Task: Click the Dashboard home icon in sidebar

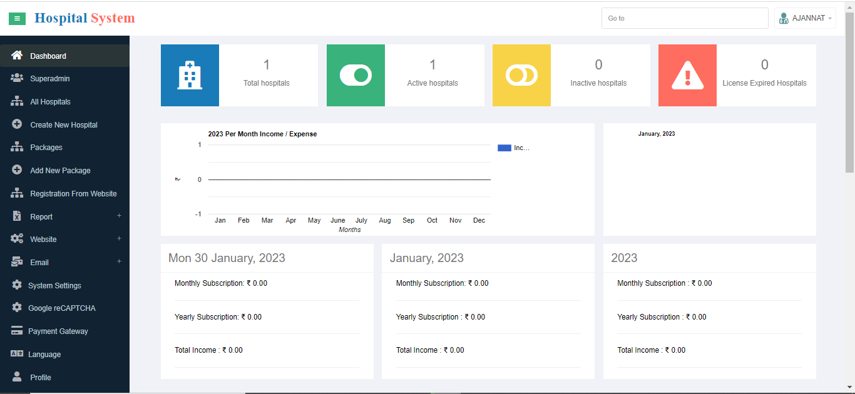Action: coord(17,56)
